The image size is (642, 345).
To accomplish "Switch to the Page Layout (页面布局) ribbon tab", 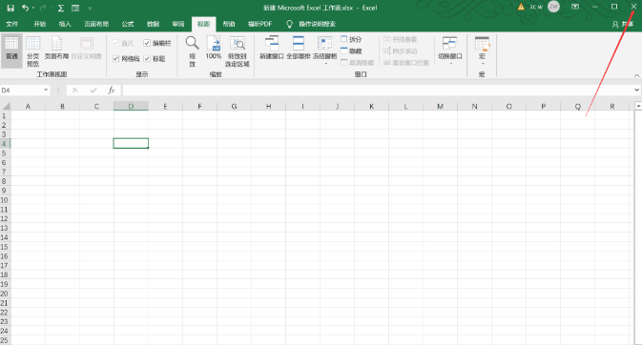I will click(96, 24).
